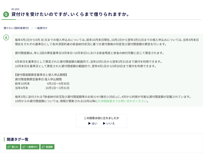Click the line 貸付限度額算定基準日 借入申込期間
Screen dimensions: 203x158
(x=38, y=79)
